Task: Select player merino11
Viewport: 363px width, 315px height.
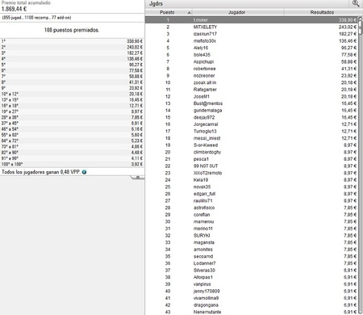Action: click(x=203, y=229)
